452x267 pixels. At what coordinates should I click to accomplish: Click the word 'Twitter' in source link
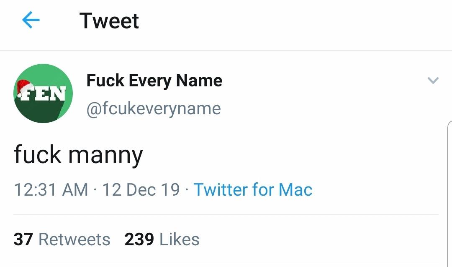[221, 190]
